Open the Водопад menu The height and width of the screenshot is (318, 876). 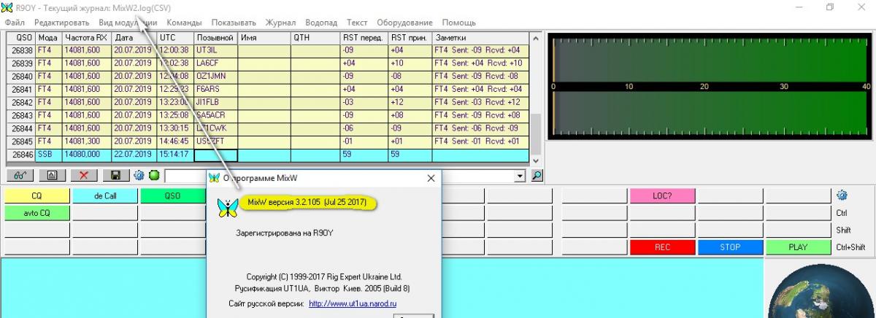[321, 23]
